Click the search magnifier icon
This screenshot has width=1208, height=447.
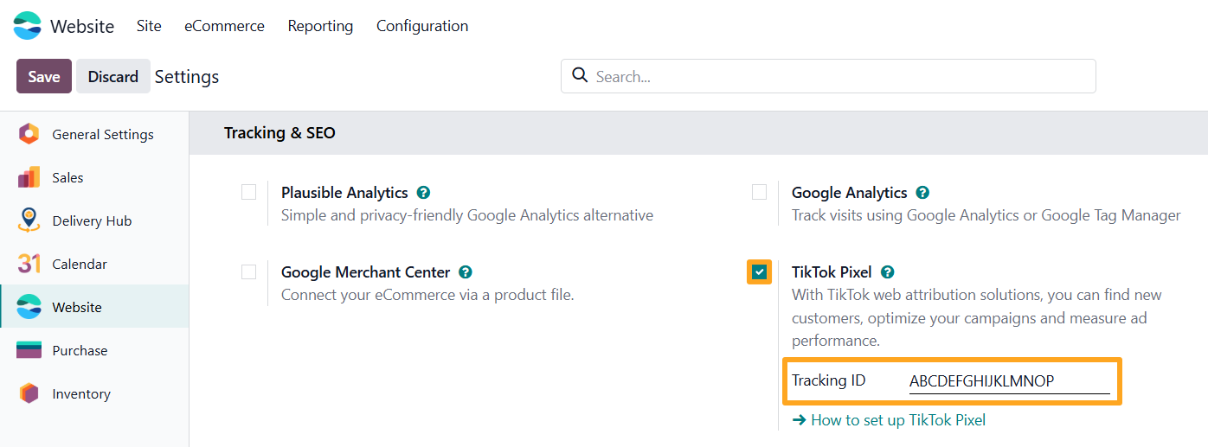tap(580, 75)
